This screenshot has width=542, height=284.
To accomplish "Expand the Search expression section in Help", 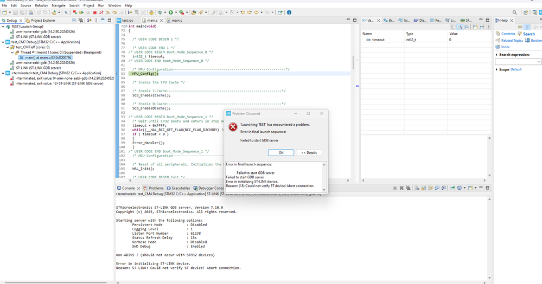I will click(x=496, y=55).
